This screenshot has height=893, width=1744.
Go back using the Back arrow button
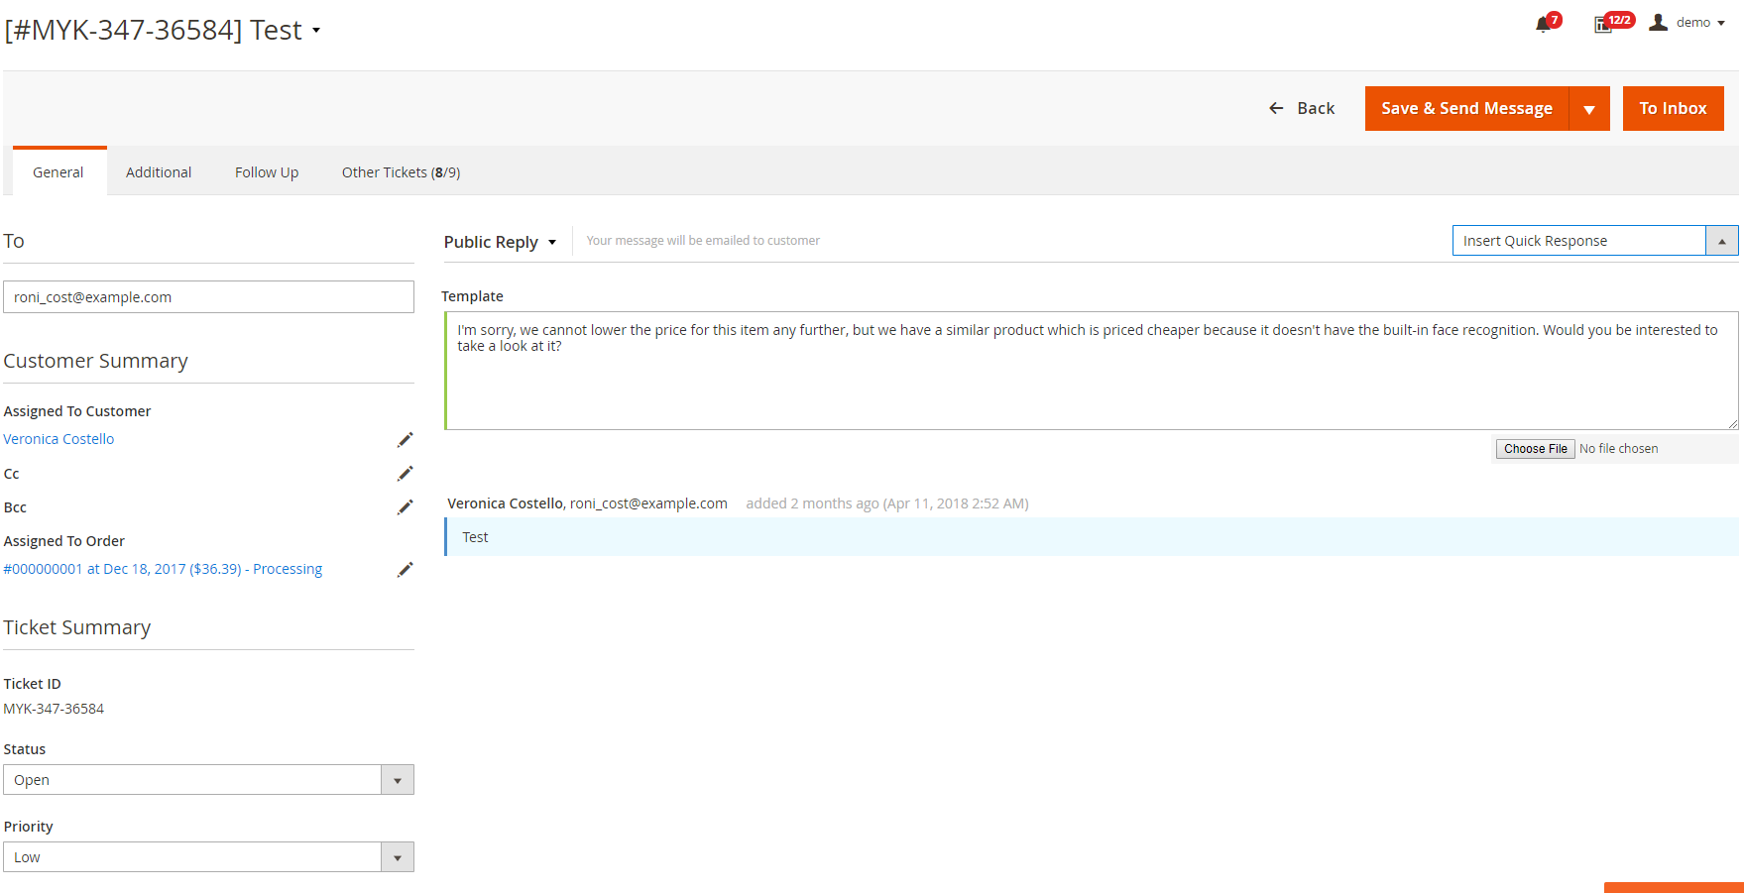[1302, 108]
